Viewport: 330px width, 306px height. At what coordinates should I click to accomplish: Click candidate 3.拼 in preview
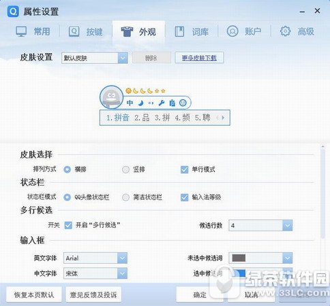(162, 118)
